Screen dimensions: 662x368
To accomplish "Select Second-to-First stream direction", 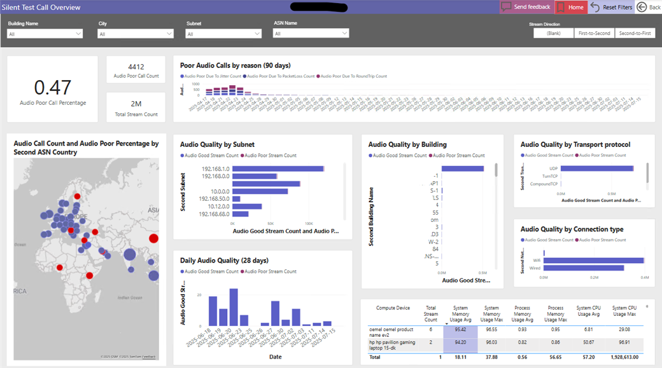I will (x=635, y=33).
